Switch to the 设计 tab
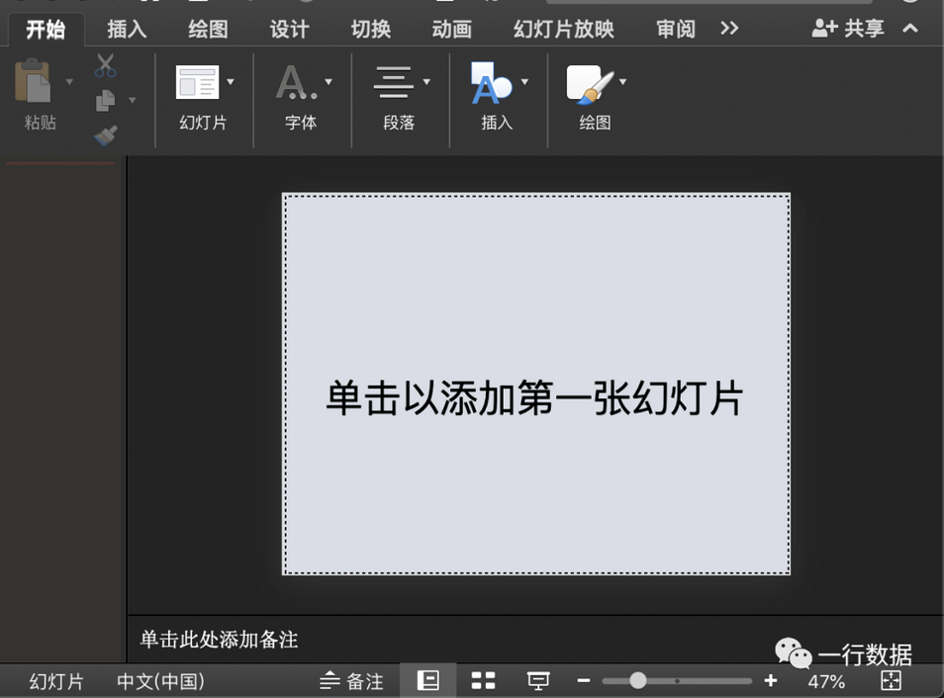The width and height of the screenshot is (944, 698). pyautogui.click(x=289, y=29)
